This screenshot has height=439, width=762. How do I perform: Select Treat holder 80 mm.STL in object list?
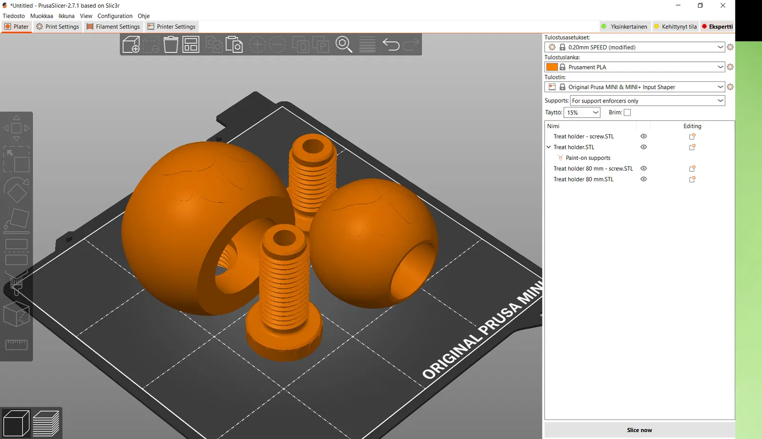[x=583, y=179]
